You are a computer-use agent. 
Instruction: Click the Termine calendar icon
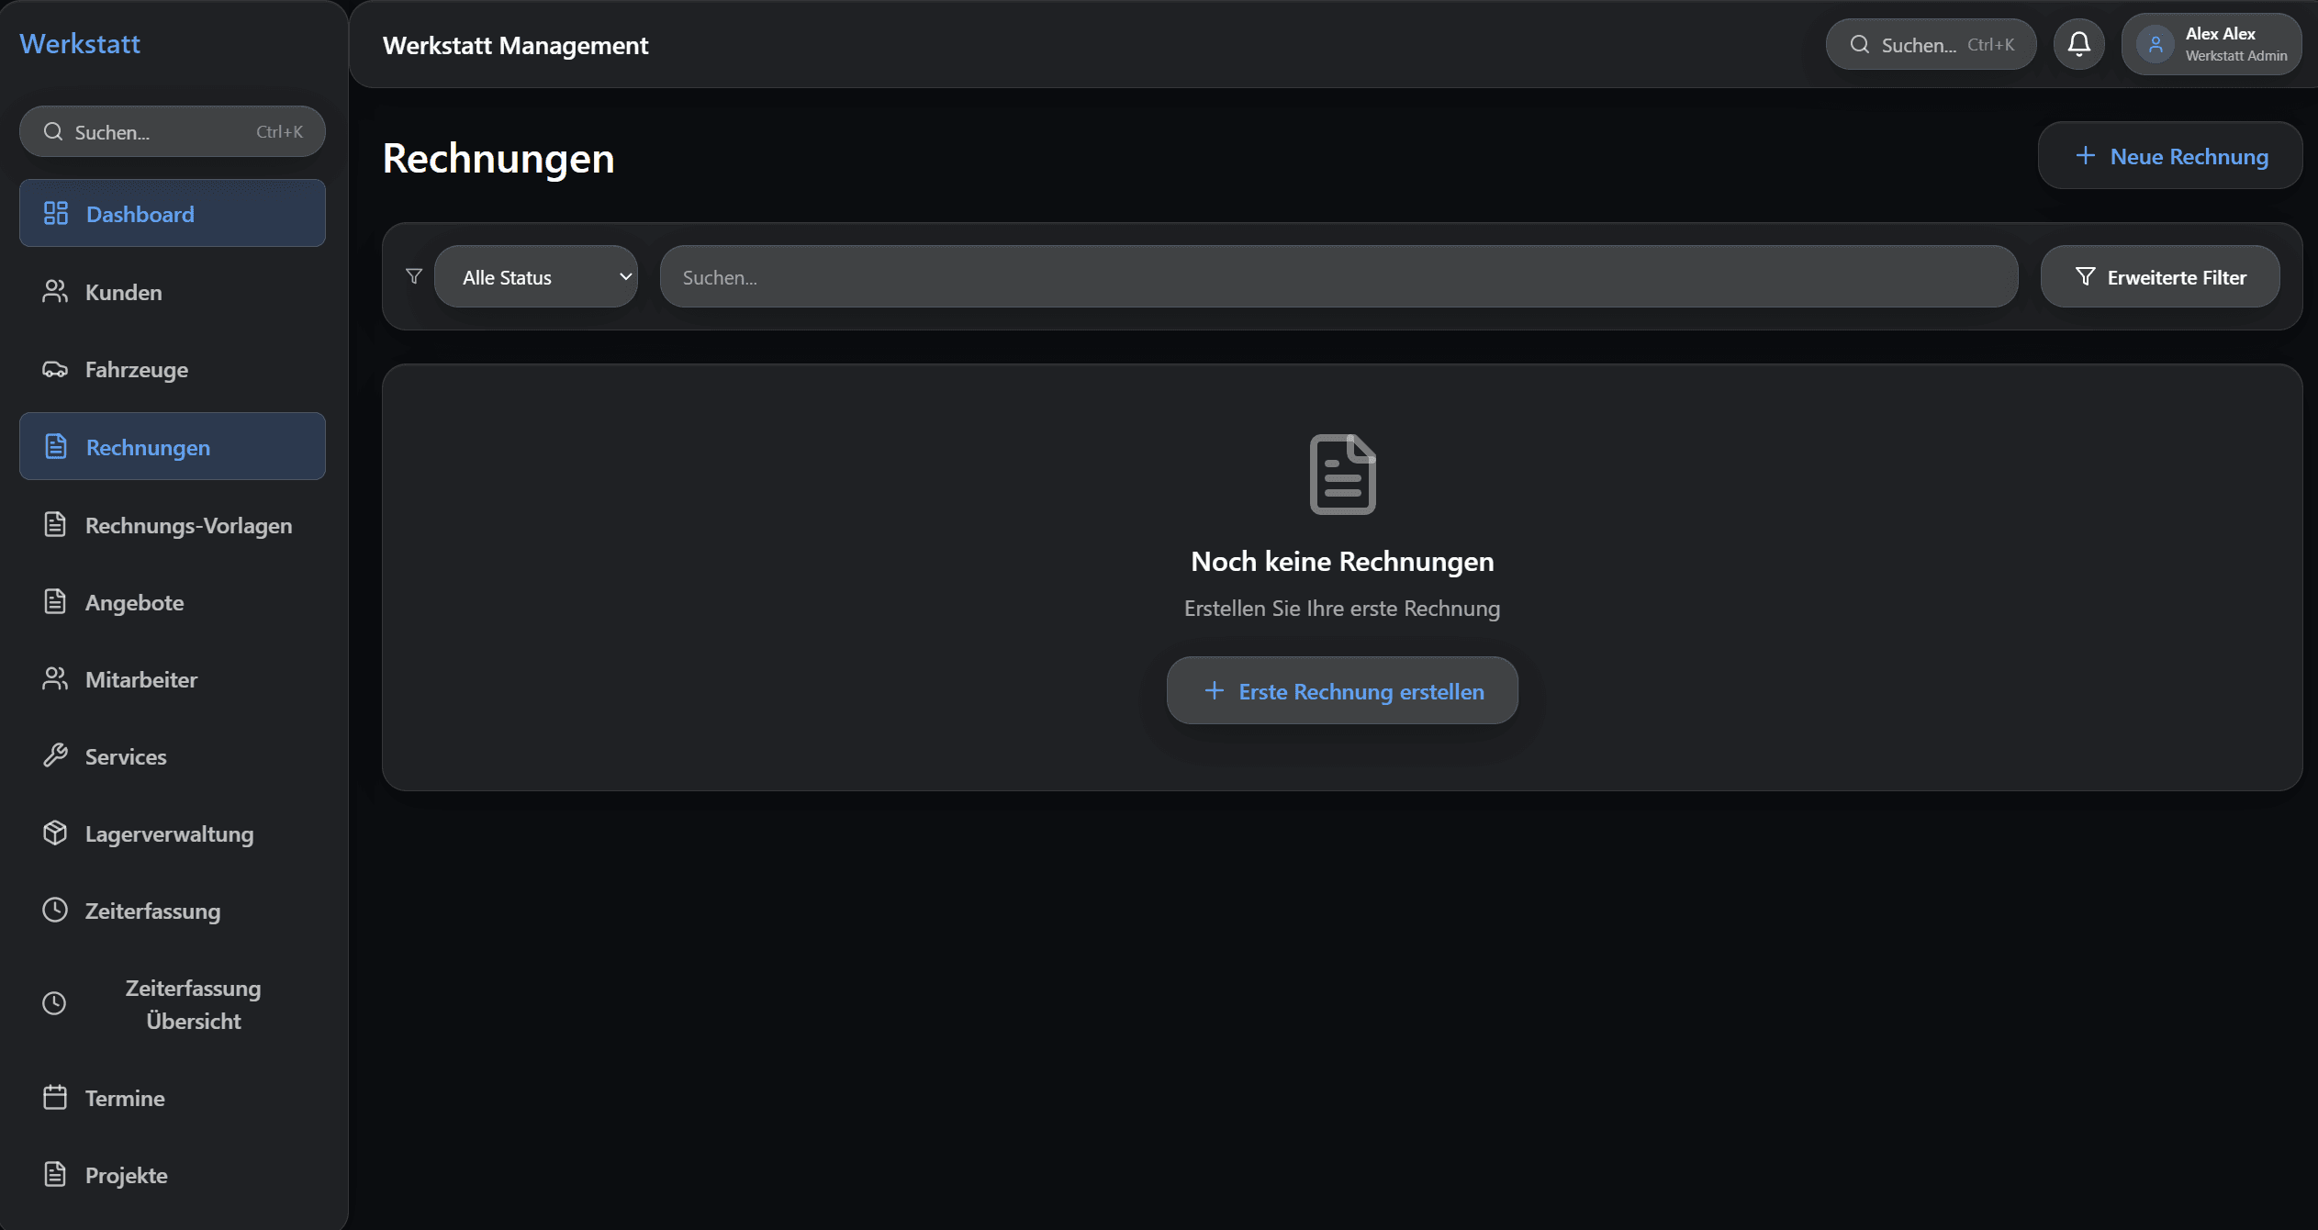point(55,1098)
